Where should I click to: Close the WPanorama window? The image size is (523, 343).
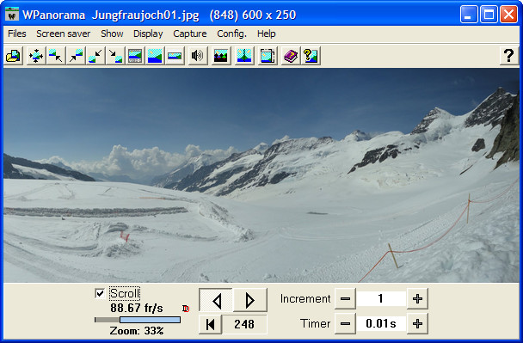pyautogui.click(x=508, y=15)
